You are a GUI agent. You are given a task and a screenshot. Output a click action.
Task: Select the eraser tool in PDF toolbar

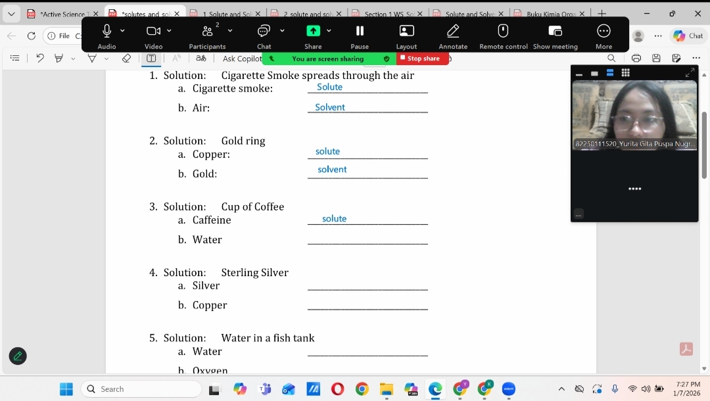click(127, 59)
